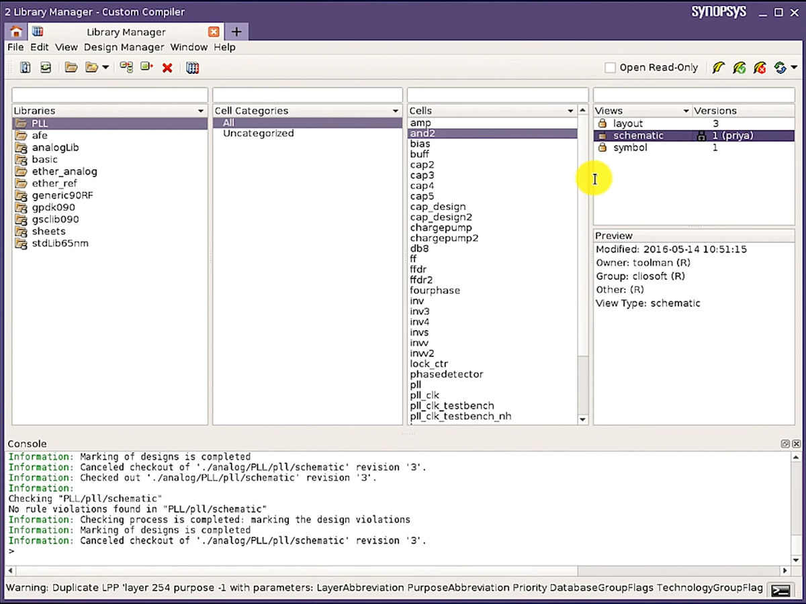This screenshot has height=604, width=806.
Task: Open the Library Manager home icon
Action: (x=15, y=32)
